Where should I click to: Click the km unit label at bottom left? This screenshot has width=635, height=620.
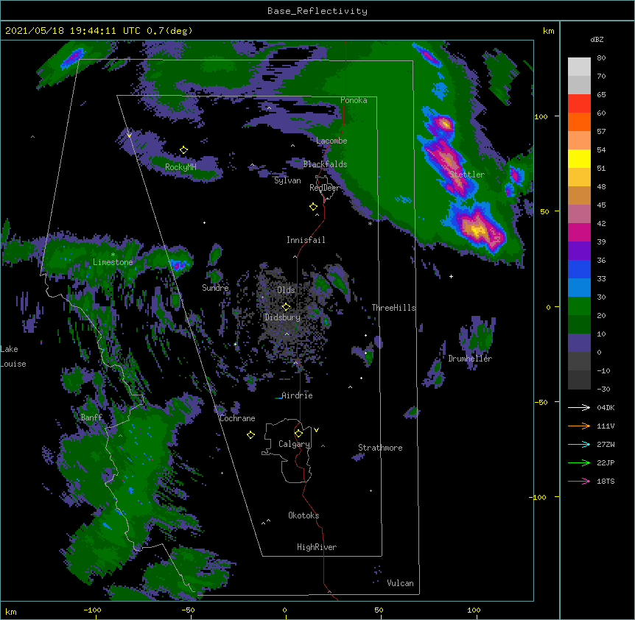pyautogui.click(x=11, y=611)
